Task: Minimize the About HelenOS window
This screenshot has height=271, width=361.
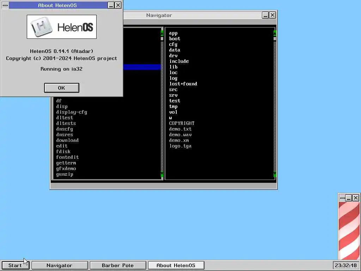Action: click(111, 5)
